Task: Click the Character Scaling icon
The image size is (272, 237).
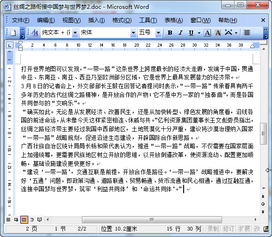Action: (229, 33)
